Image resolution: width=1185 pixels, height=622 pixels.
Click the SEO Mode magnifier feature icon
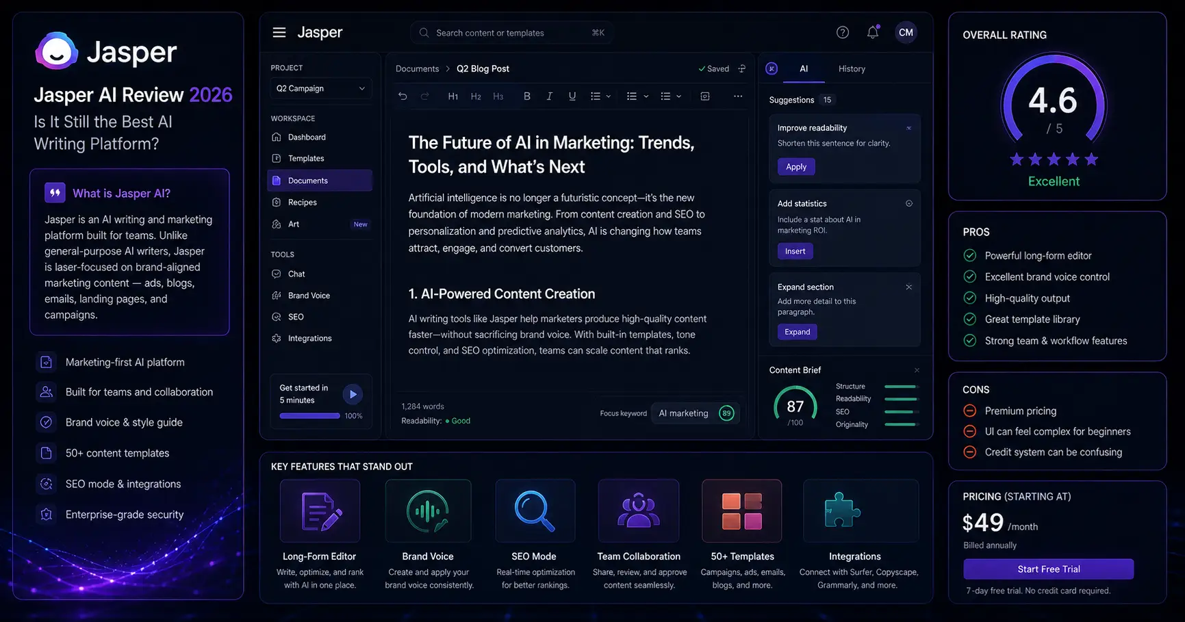(x=535, y=511)
